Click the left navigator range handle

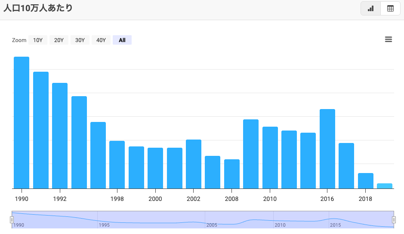pos(12,220)
